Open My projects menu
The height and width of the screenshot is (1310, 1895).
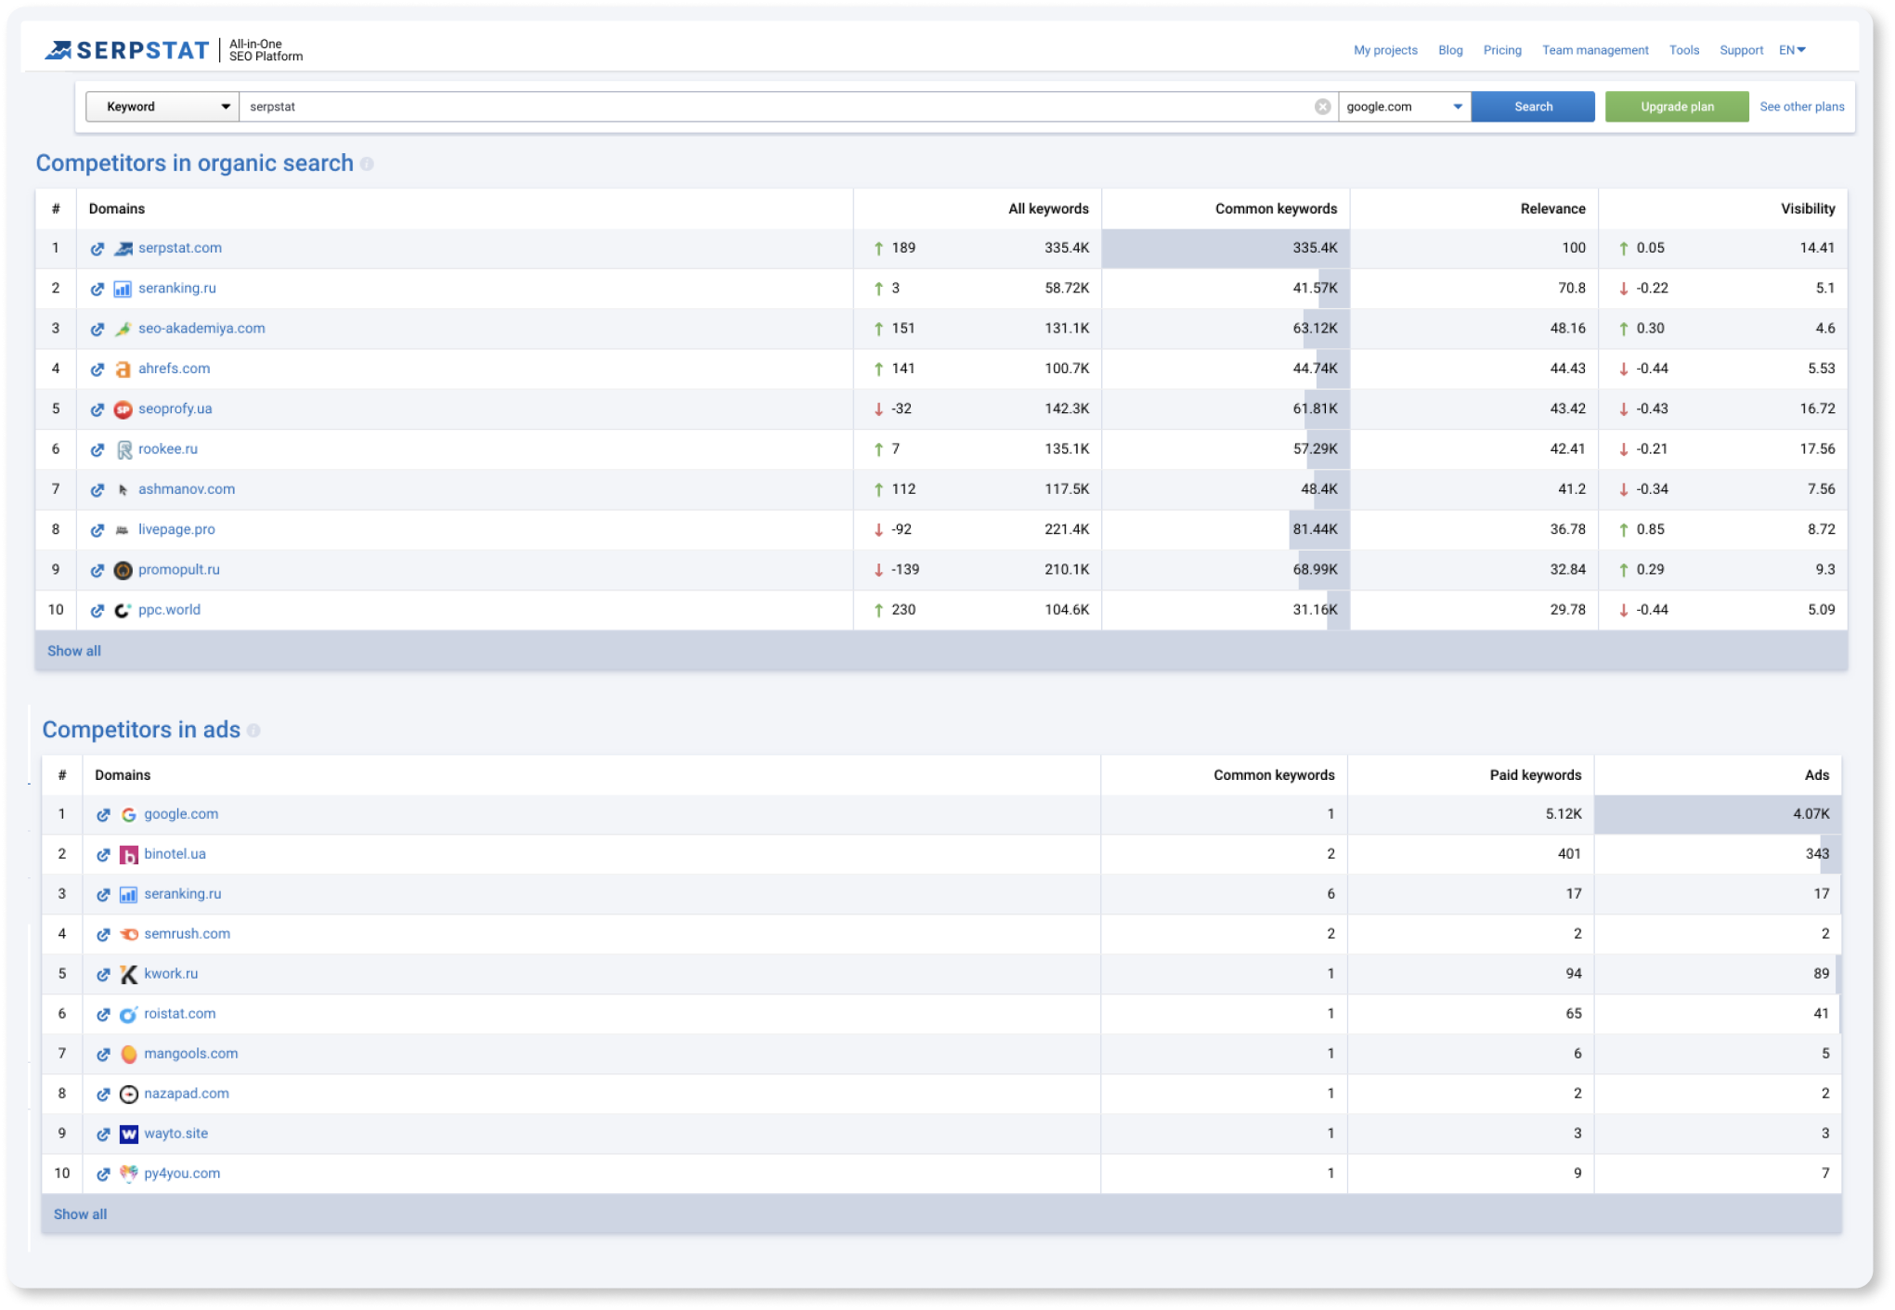pos(1384,50)
